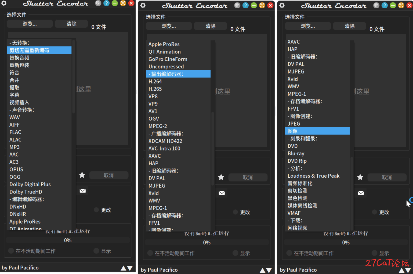This screenshot has height=274, width=413.
Task: Toggle 更改 option in right window
Action: tap(375, 212)
